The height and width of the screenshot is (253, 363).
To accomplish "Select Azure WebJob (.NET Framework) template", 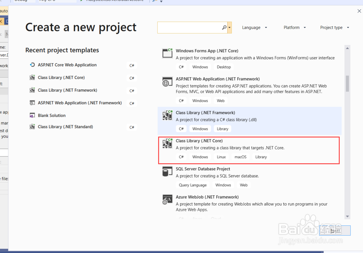I will point(250,206).
